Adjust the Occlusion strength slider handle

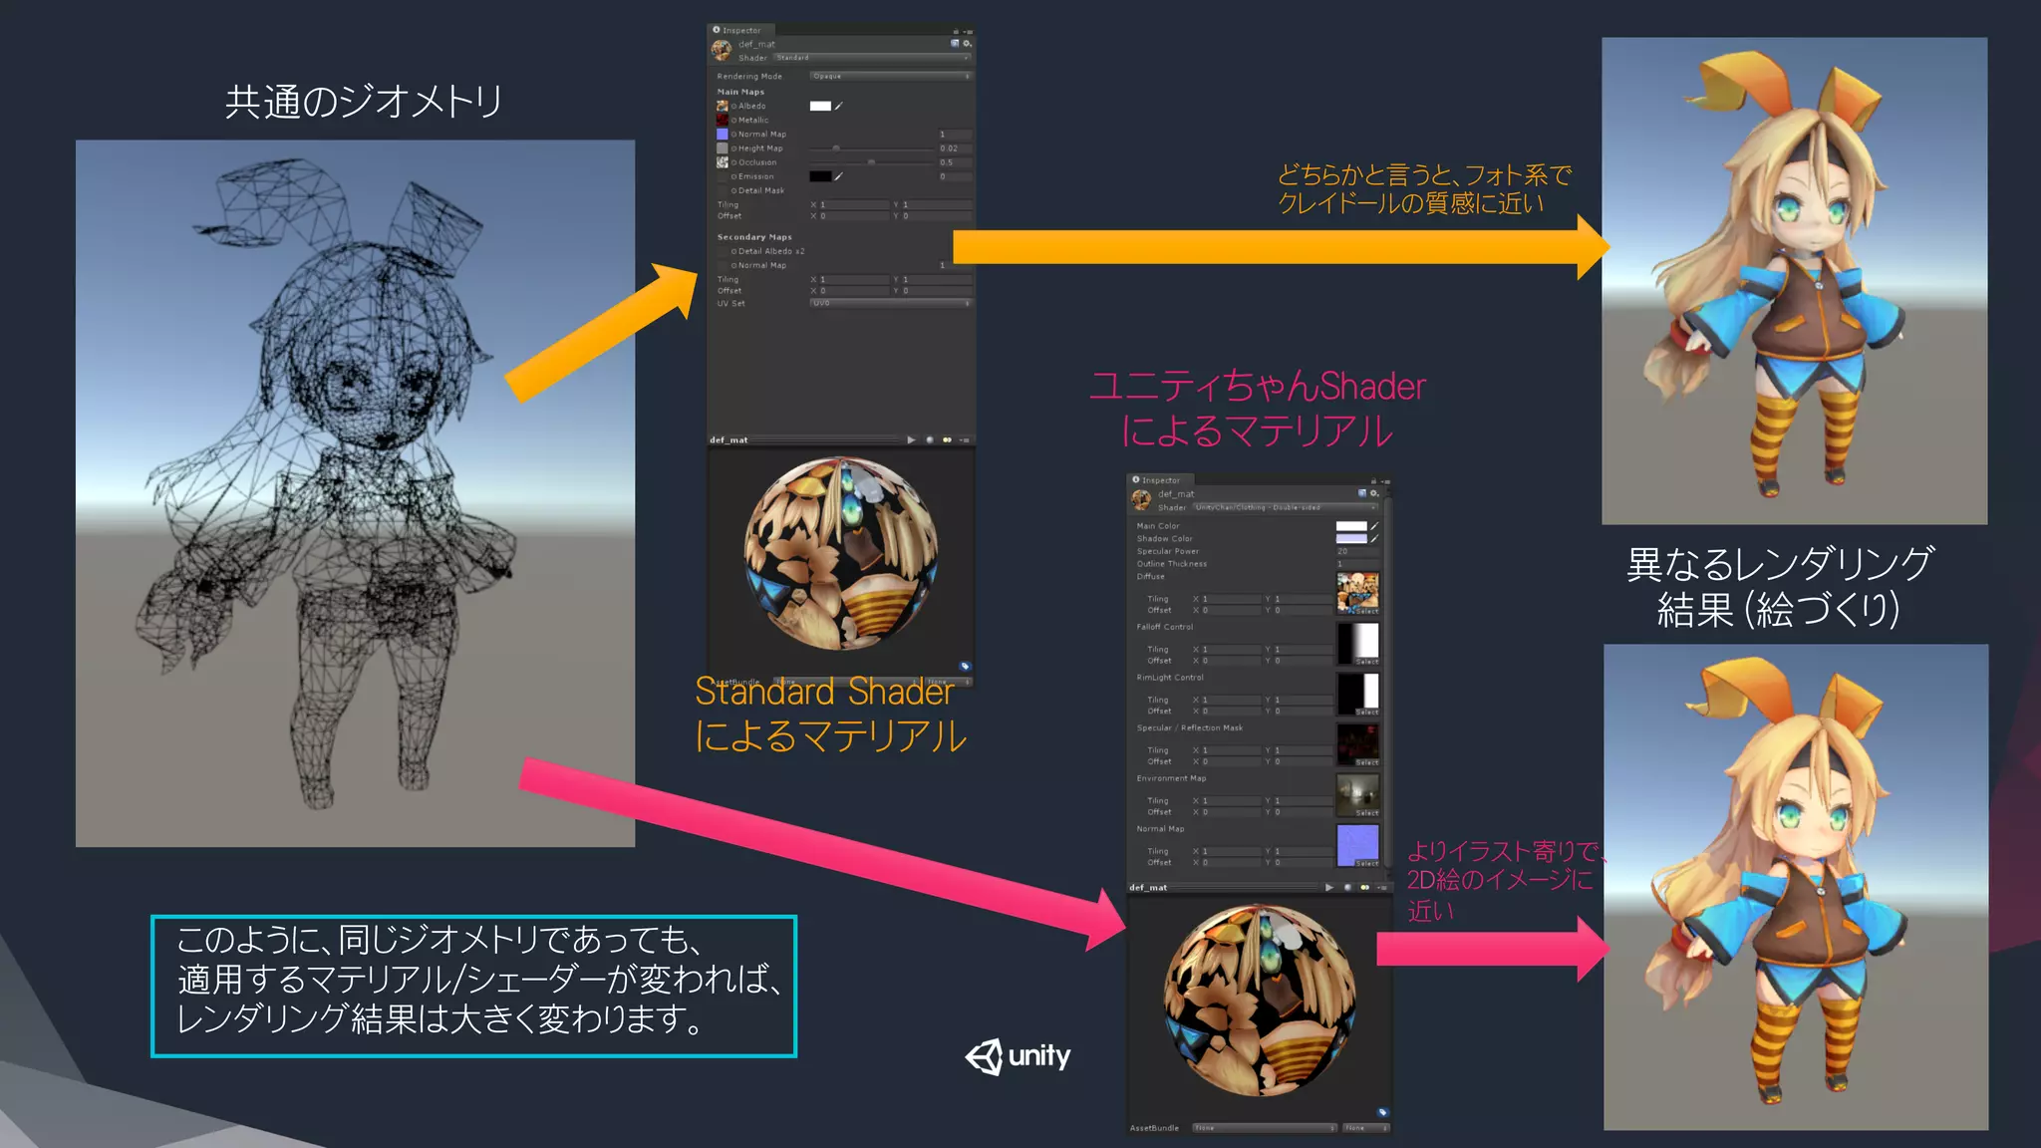872,161
